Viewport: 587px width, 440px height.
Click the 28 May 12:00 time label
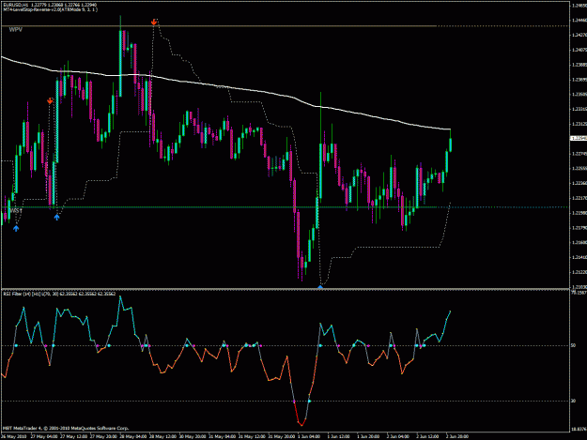162,436
